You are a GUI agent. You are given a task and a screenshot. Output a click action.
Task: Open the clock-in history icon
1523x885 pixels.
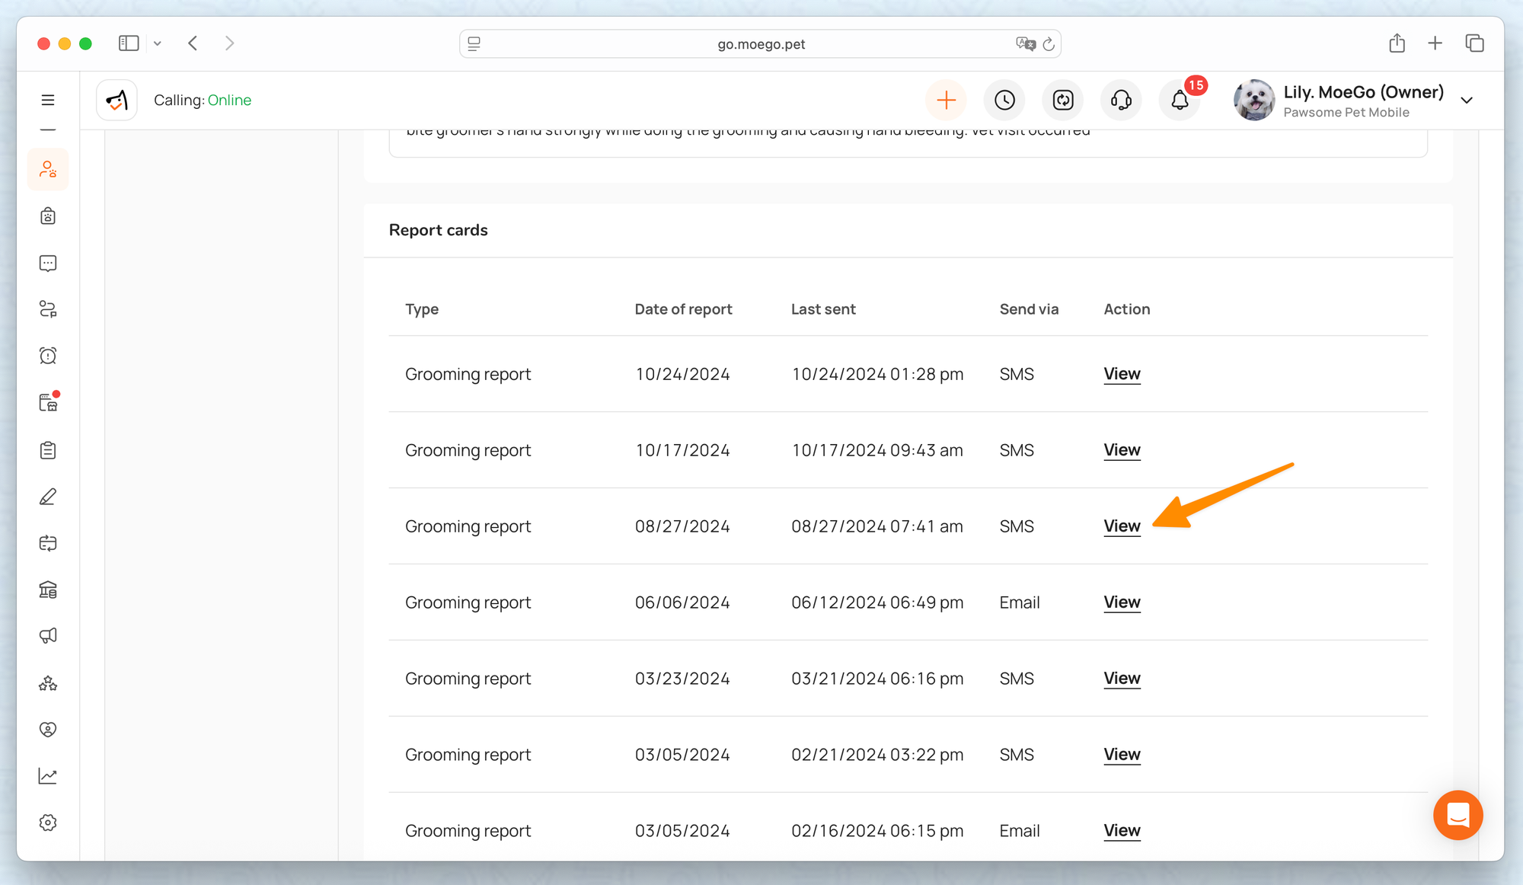coord(1004,100)
